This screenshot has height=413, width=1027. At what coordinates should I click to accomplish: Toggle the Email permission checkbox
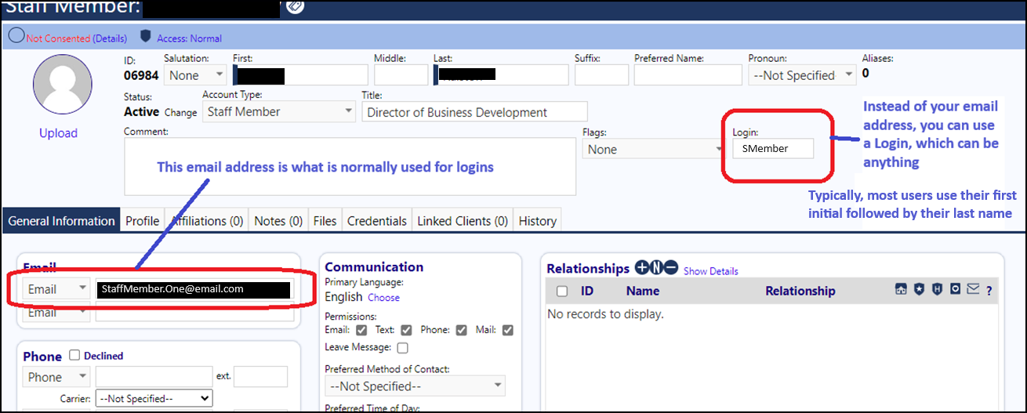361,330
